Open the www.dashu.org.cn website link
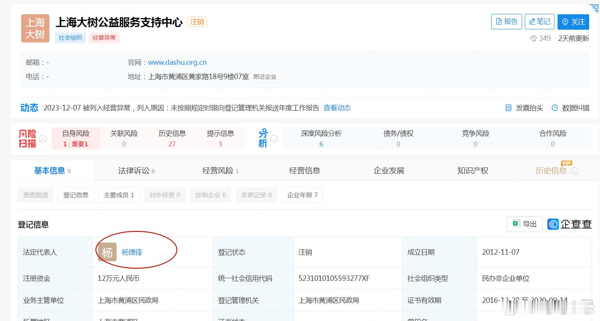The height and width of the screenshot is (321, 600). (x=177, y=62)
